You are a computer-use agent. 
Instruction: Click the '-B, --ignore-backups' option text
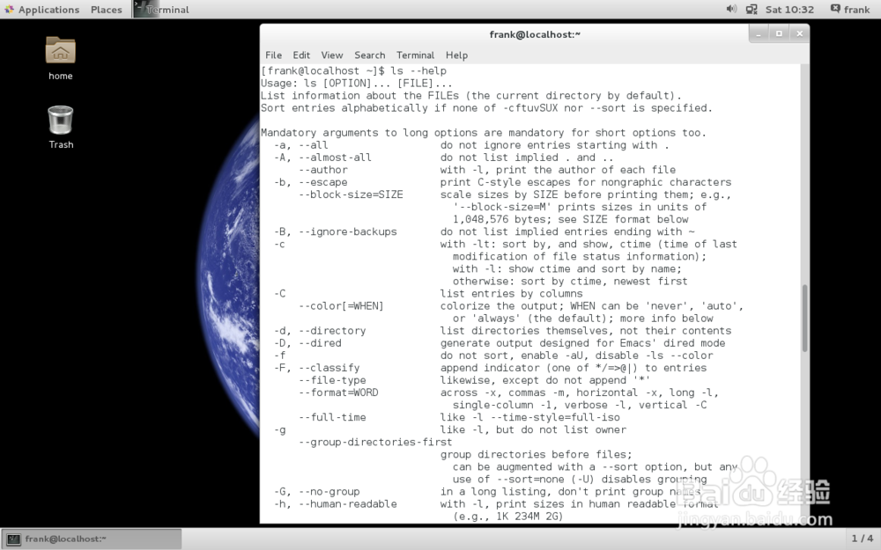click(335, 231)
